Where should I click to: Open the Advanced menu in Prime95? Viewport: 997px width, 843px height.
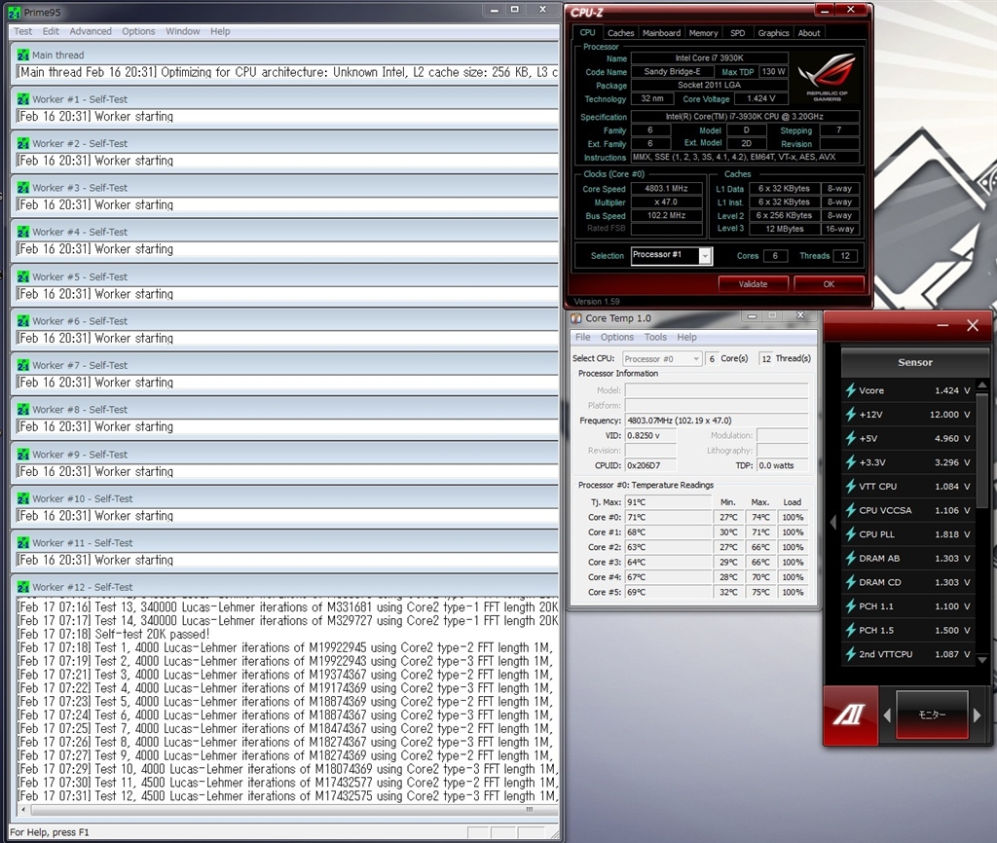91,31
